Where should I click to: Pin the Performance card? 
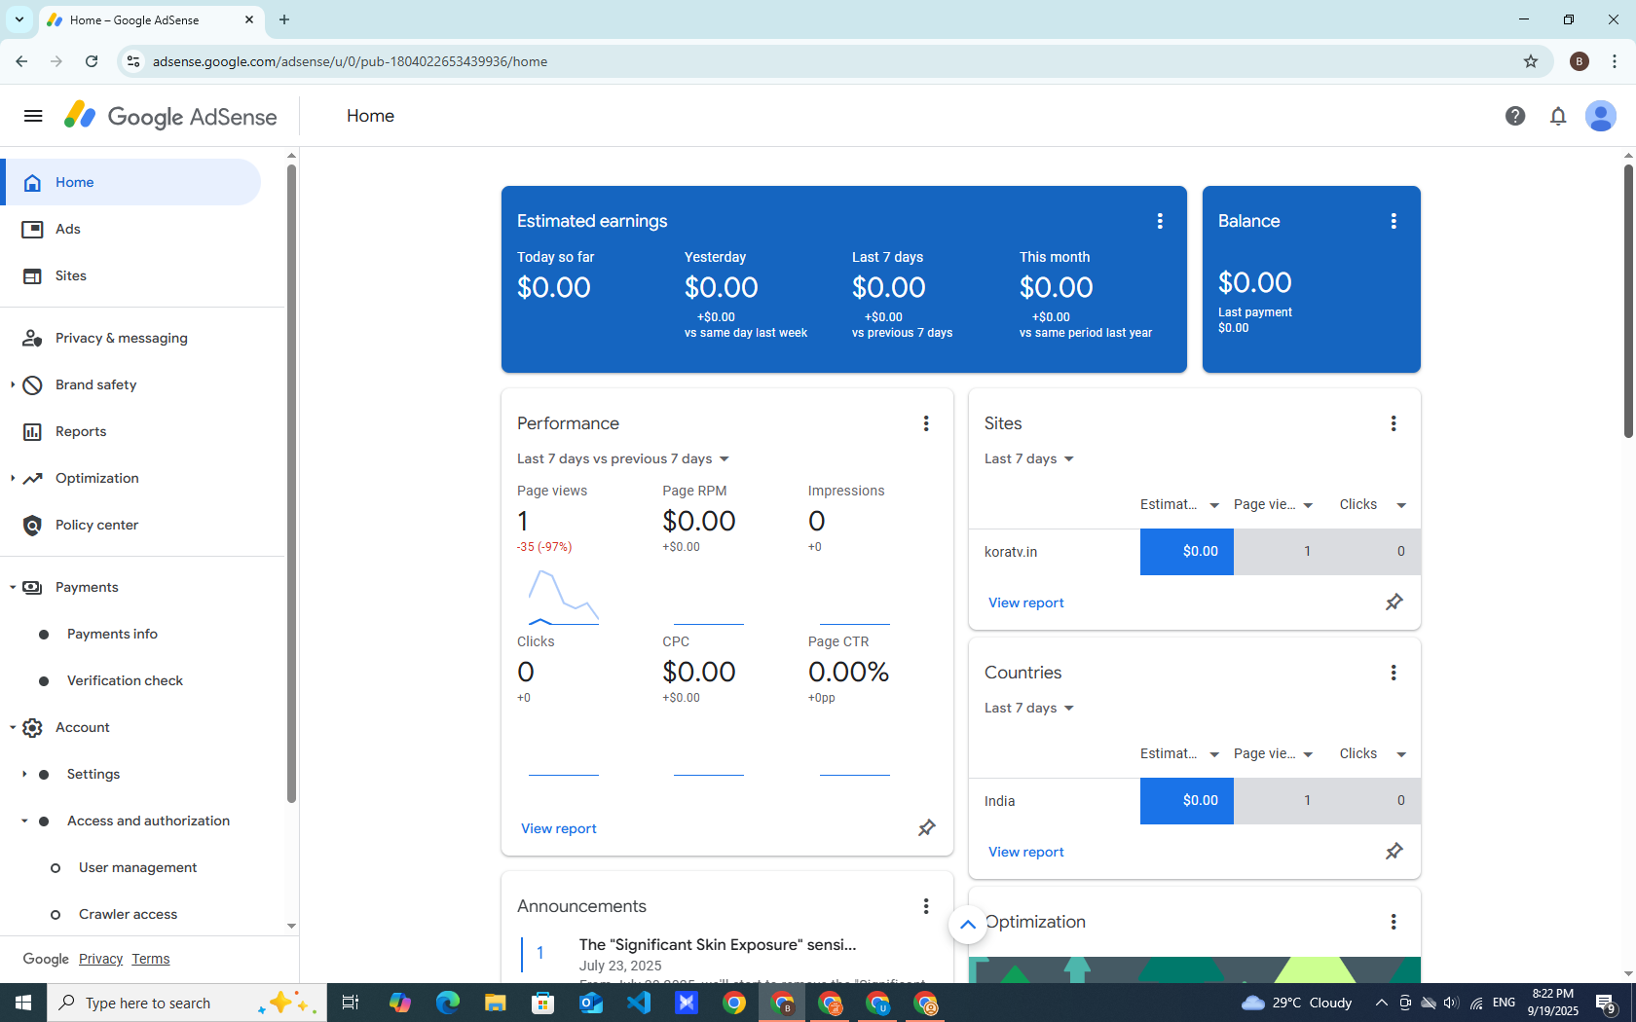click(x=926, y=828)
